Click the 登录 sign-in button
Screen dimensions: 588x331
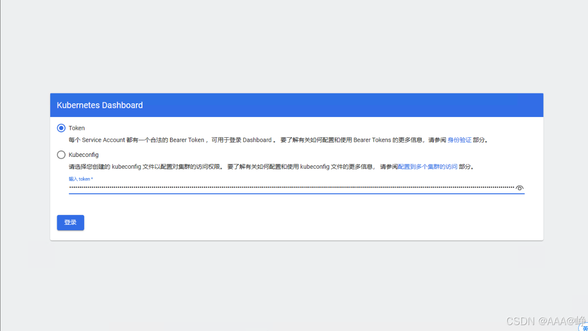point(70,222)
